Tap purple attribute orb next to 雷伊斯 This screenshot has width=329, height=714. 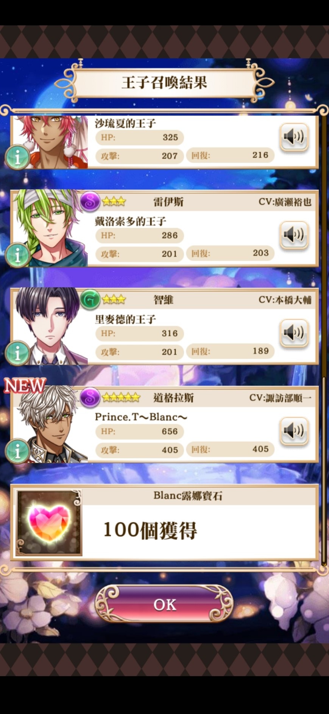[x=90, y=201]
